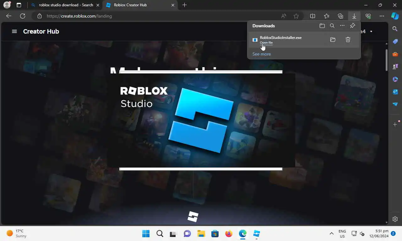Open a new browser tab
Viewport: 402px width, 241px height.
coord(184,5)
